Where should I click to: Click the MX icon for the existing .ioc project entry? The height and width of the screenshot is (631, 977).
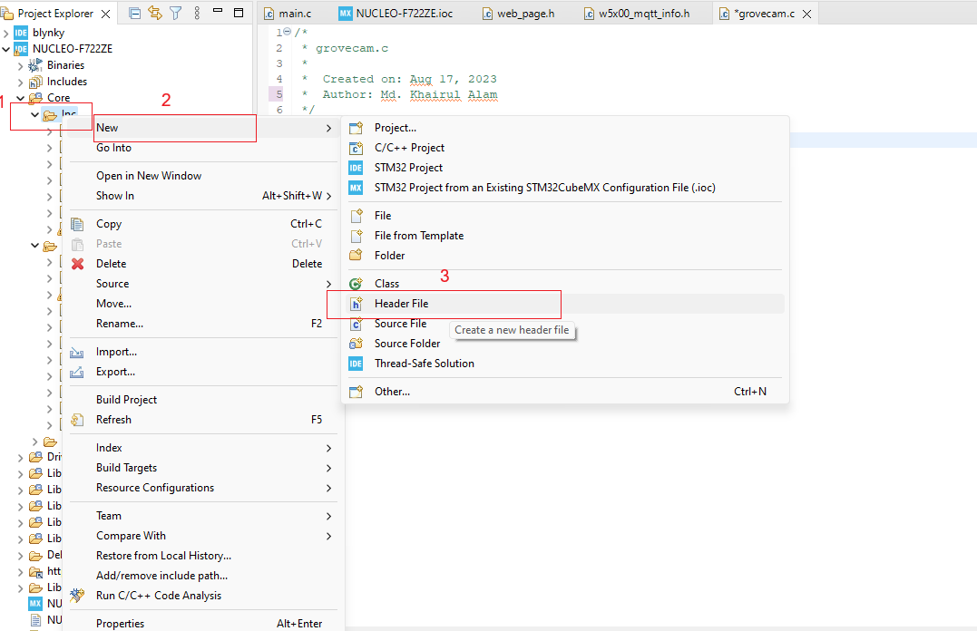356,188
